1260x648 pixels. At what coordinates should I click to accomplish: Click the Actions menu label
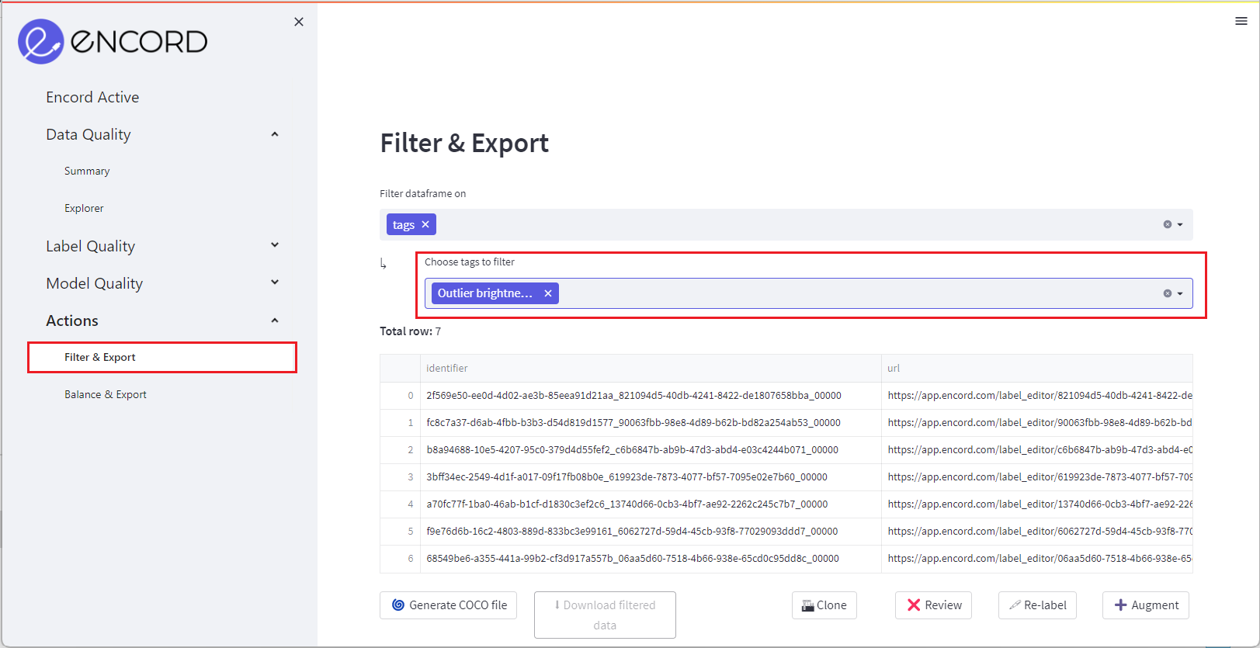(71, 321)
